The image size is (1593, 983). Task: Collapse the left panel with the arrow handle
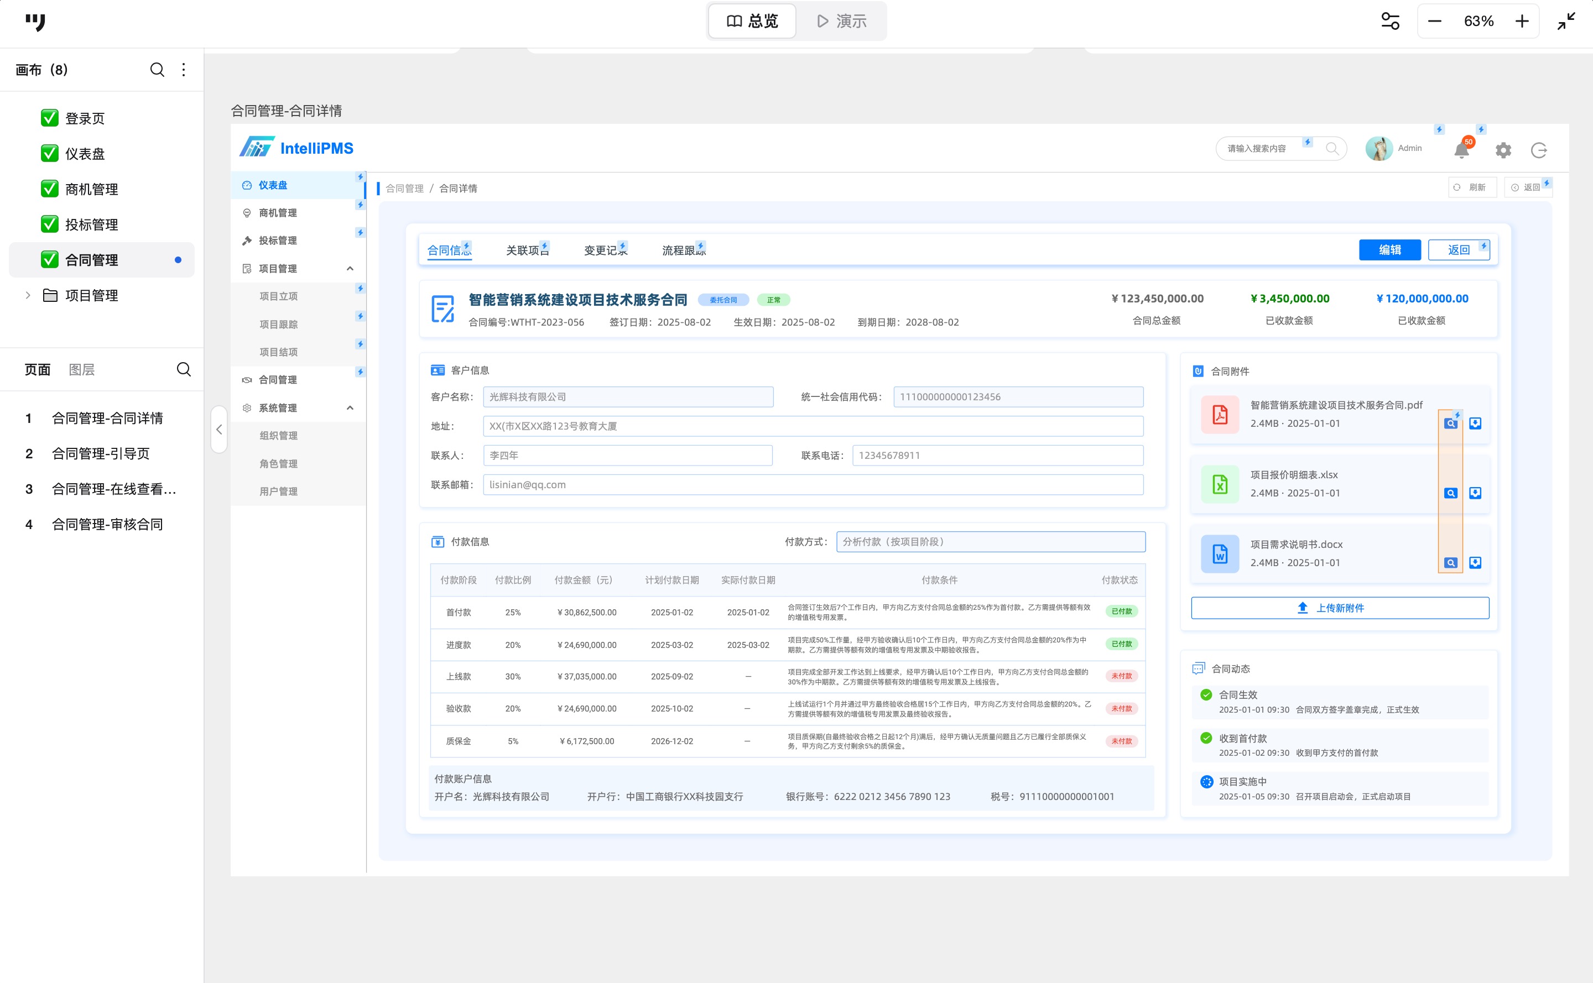[x=219, y=429]
